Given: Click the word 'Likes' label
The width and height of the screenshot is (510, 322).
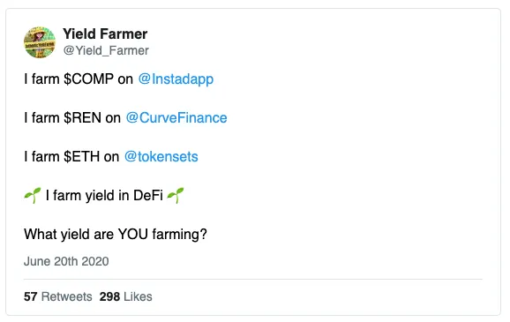Looking at the screenshot, I should [138, 296].
